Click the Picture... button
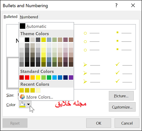This screenshot has height=131, width=142. pos(121,96)
